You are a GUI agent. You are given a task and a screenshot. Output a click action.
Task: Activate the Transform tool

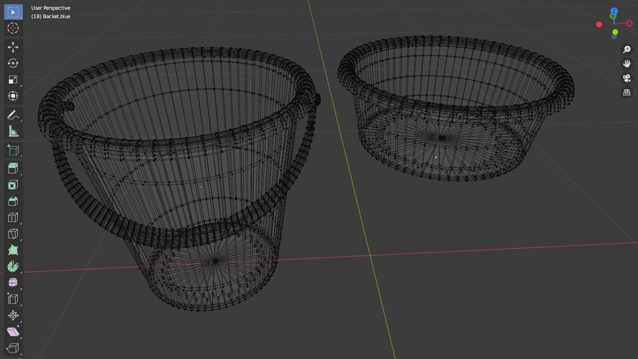tap(13, 96)
